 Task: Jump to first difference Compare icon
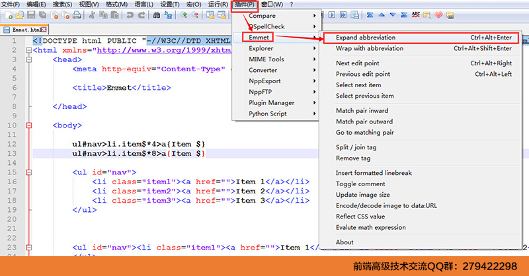[x=370, y=15]
